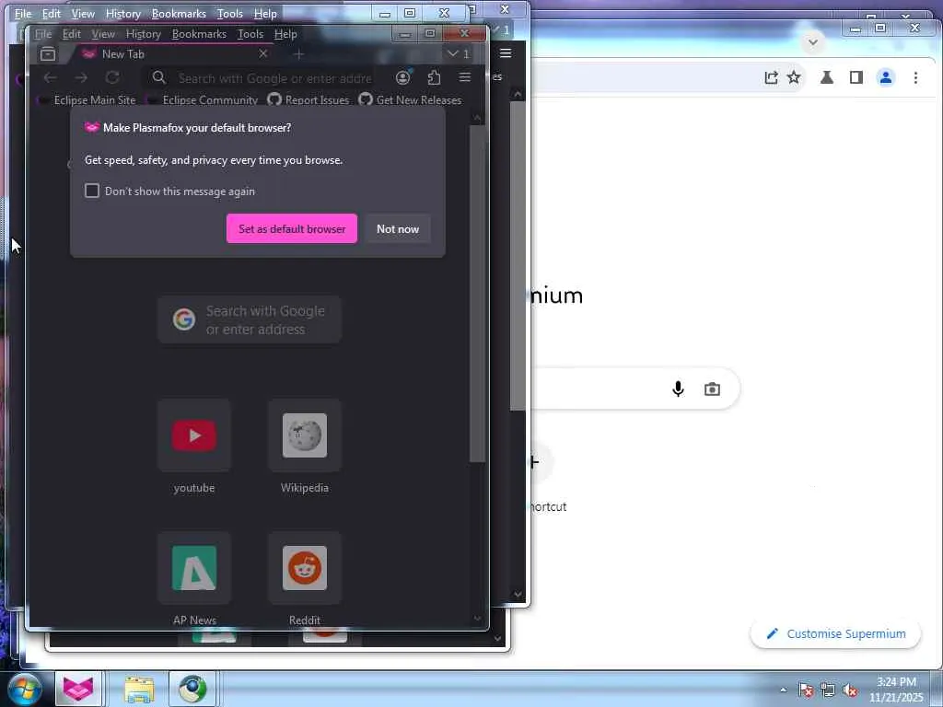The height and width of the screenshot is (707, 943).
Task: Open the Plasmafox extensions puzzle icon
Action: tap(434, 77)
